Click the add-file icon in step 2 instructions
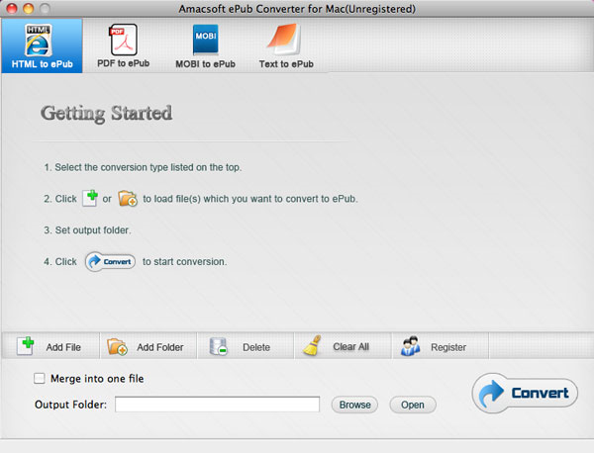 pos(90,198)
